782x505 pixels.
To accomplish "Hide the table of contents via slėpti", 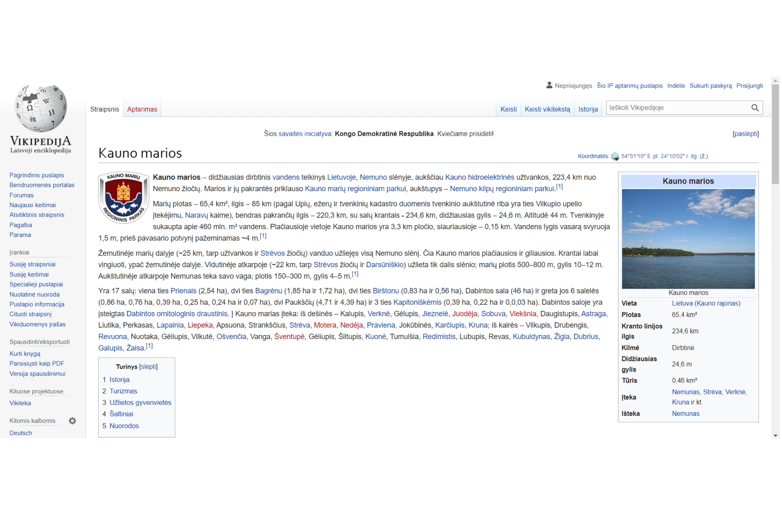I will (x=148, y=366).
